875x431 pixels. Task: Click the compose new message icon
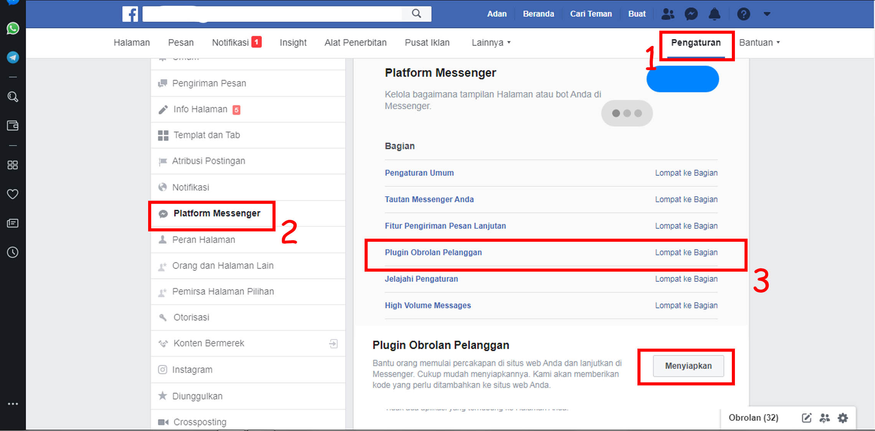[806, 418]
